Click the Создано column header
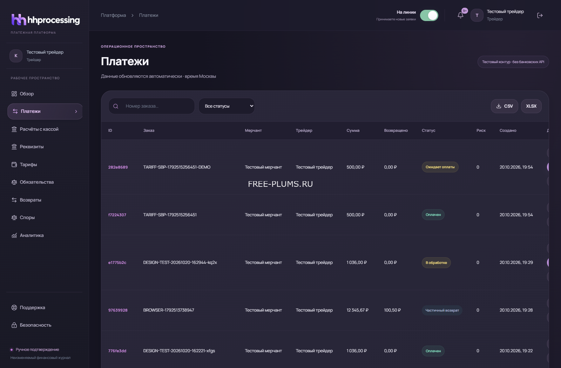Image resolution: width=561 pixels, height=368 pixels. pyautogui.click(x=508, y=130)
